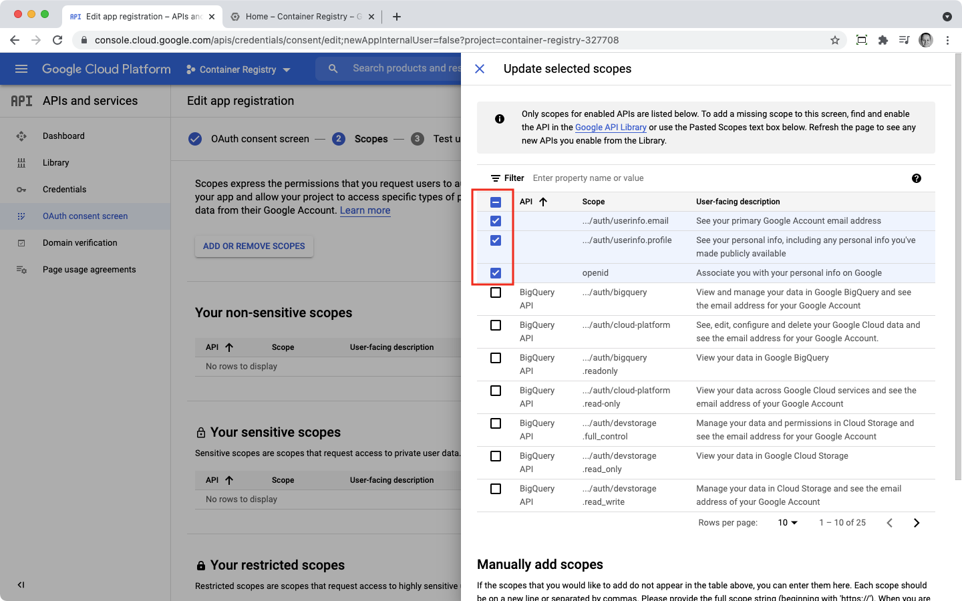This screenshot has height=601, width=962.
Task: Reload the page
Action: click(x=57, y=40)
